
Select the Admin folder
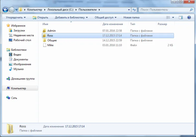108,31
